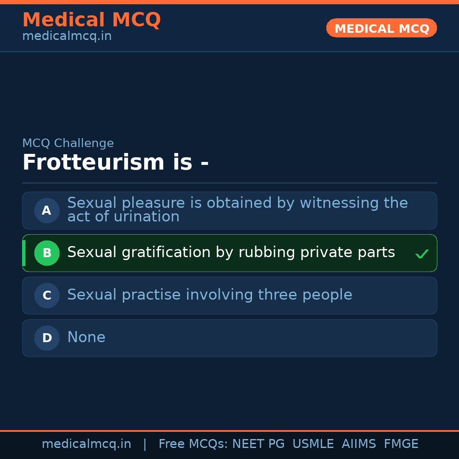The width and height of the screenshot is (459, 459).
Task: Choose the letter C option circle
Action: click(47, 295)
